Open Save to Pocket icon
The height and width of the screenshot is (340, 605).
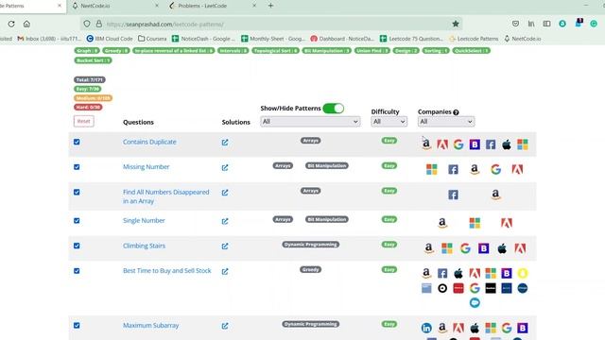pos(515,24)
